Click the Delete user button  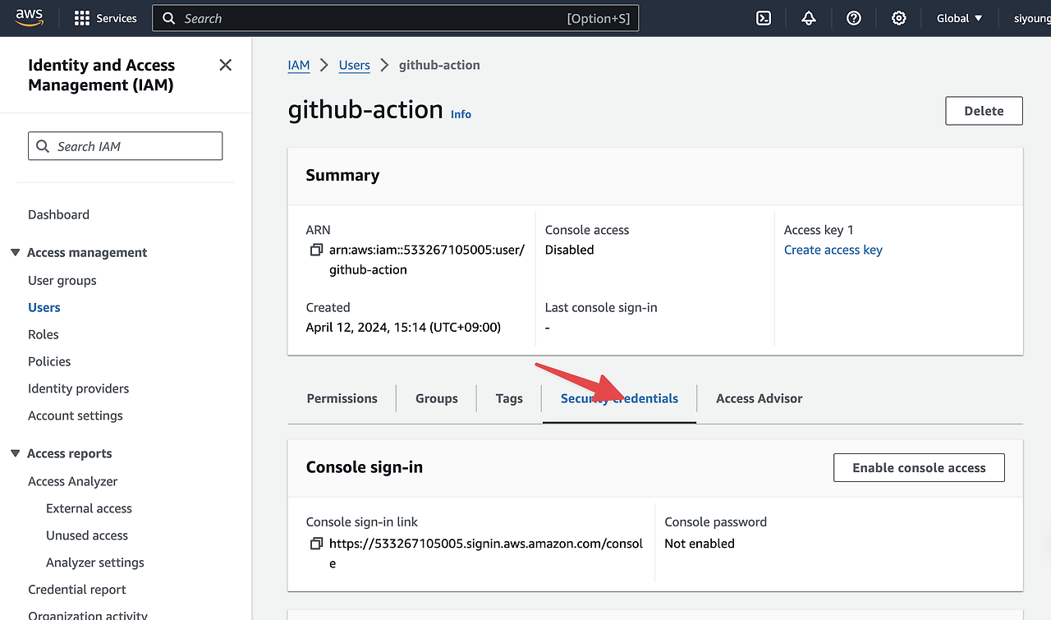(984, 111)
